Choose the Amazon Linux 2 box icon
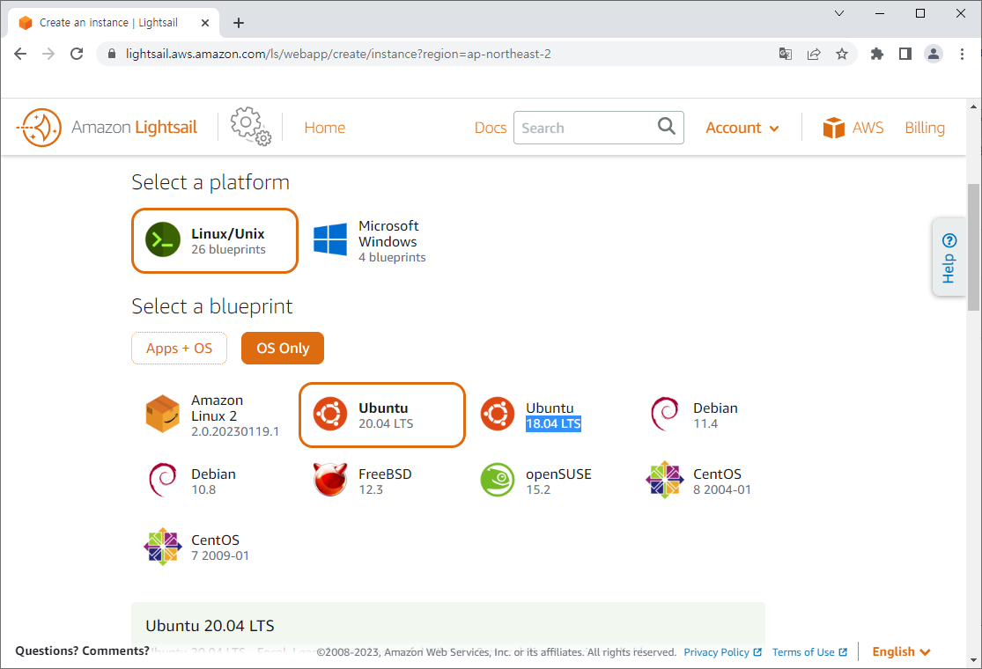This screenshot has width=982, height=669. (163, 414)
